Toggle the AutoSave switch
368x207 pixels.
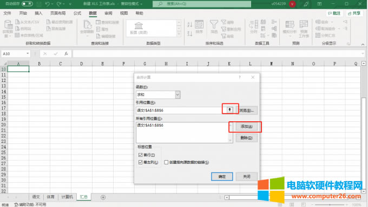(x=27, y=4)
